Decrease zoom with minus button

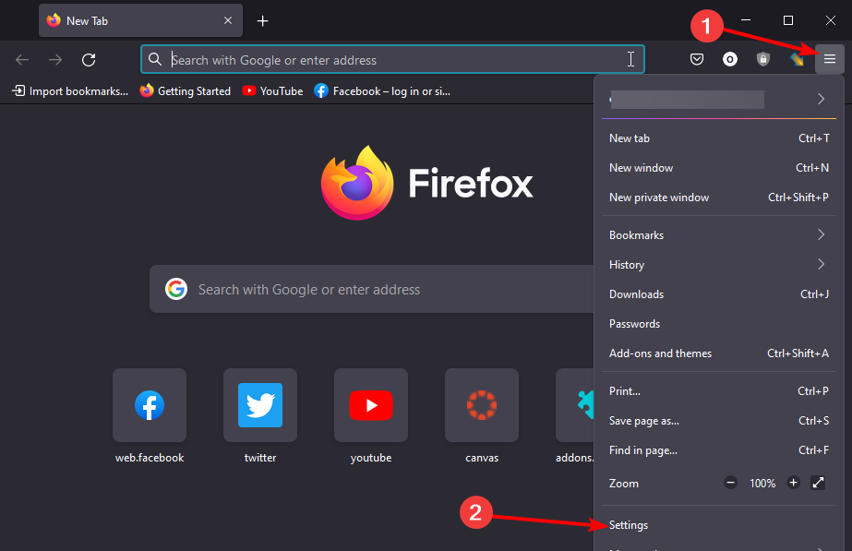731,483
